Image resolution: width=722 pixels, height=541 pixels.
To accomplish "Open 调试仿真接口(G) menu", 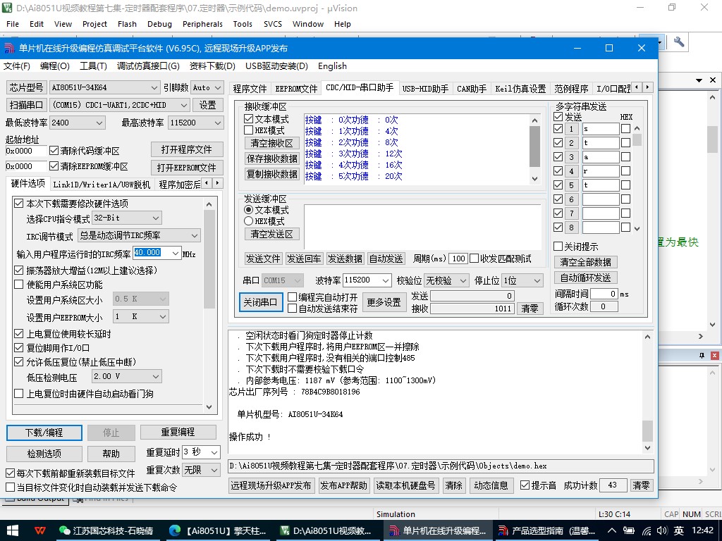I will click(x=148, y=66).
